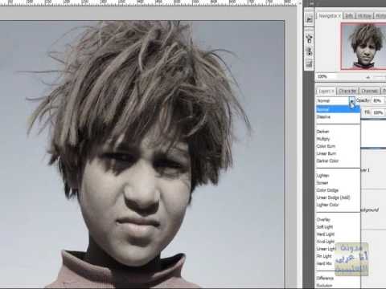The width and height of the screenshot is (386, 289).
Task: Choose Darker Color blend mode
Action: [x=338, y=161]
